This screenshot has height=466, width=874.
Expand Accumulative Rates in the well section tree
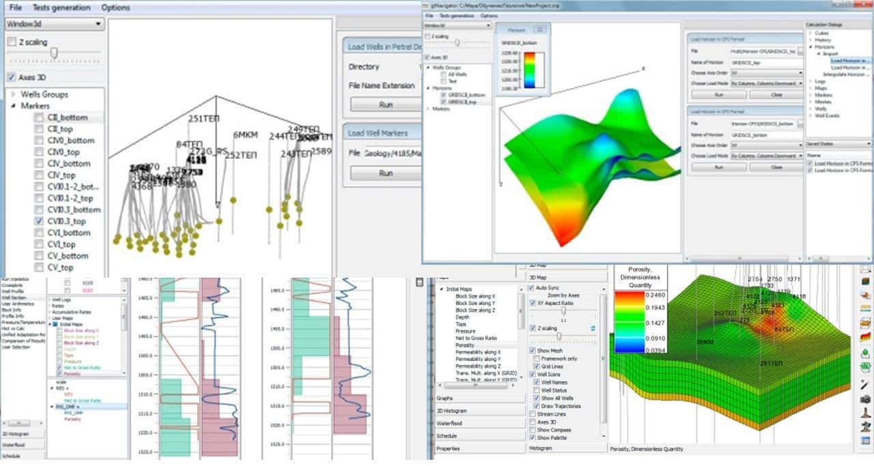coord(50,312)
